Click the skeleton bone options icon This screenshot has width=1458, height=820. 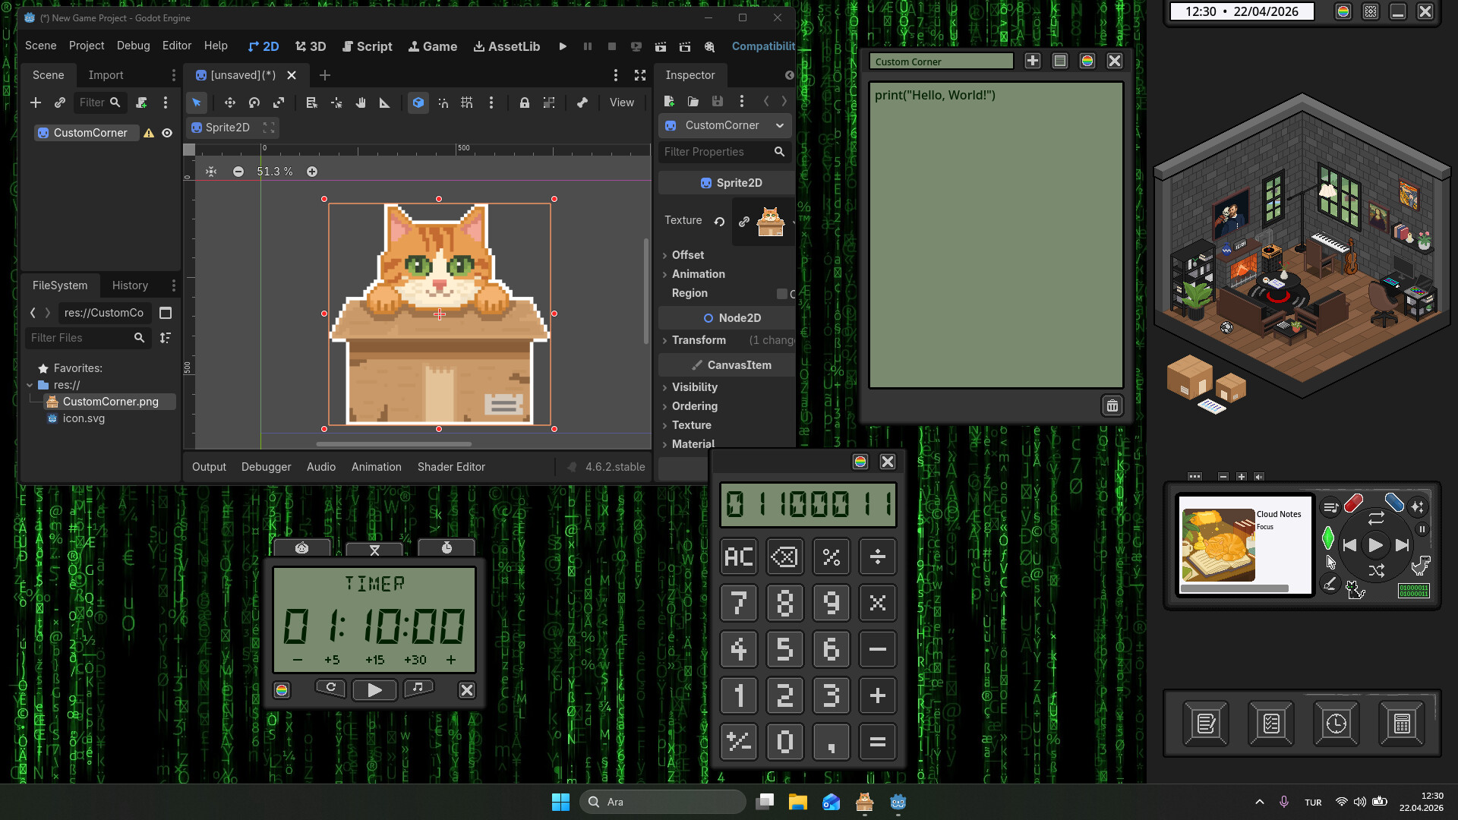[x=582, y=102]
